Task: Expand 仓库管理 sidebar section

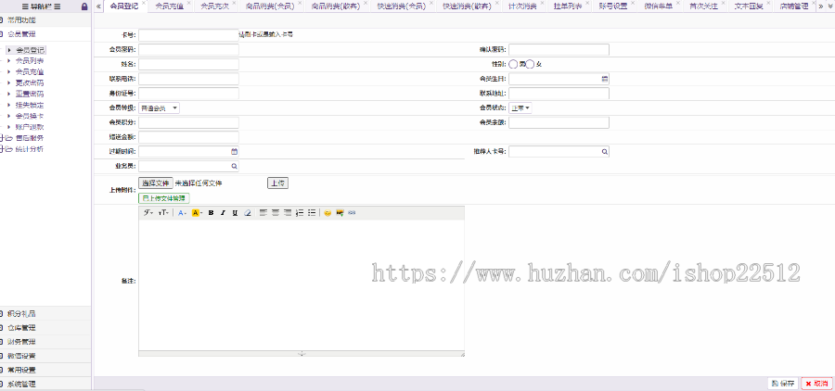Action: click(x=45, y=328)
